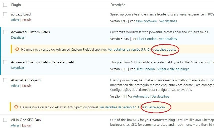Check the a3 Lazy Load checkbox

tap(5, 14)
